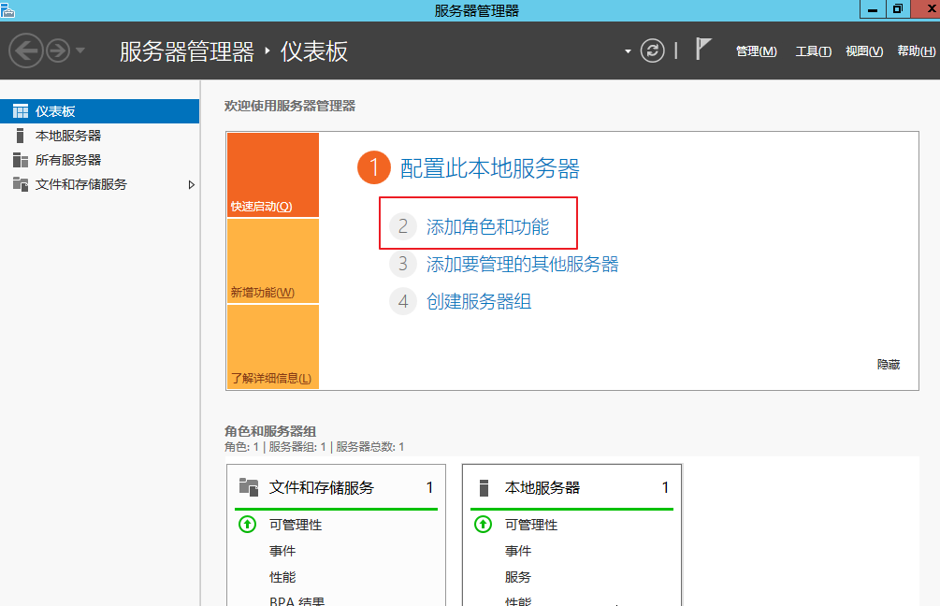Click the 新增功能(W) tile
Viewport: 940px width, 606px height.
click(x=273, y=261)
